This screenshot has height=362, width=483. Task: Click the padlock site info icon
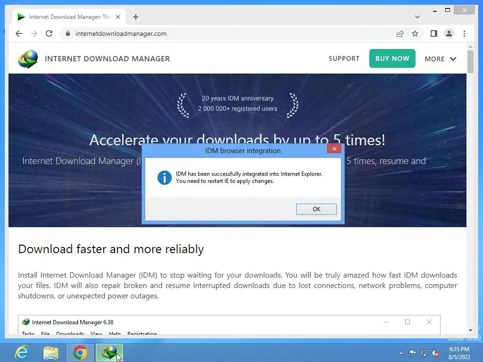click(68, 33)
